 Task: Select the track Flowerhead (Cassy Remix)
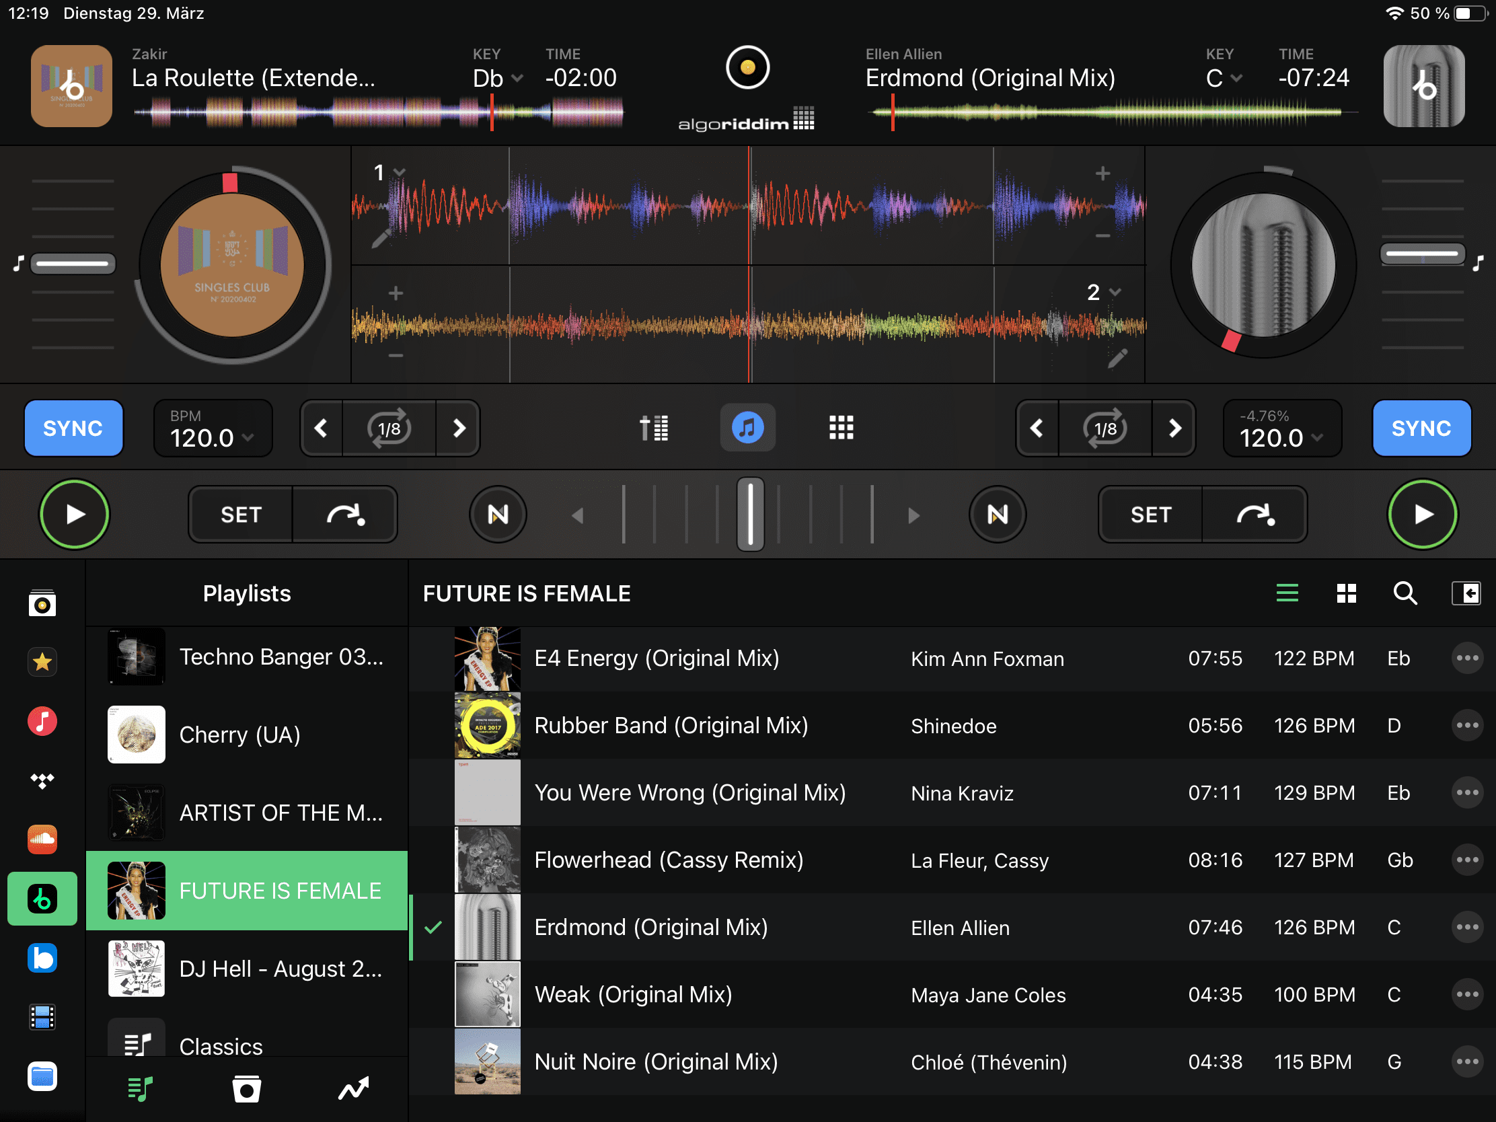coord(668,860)
